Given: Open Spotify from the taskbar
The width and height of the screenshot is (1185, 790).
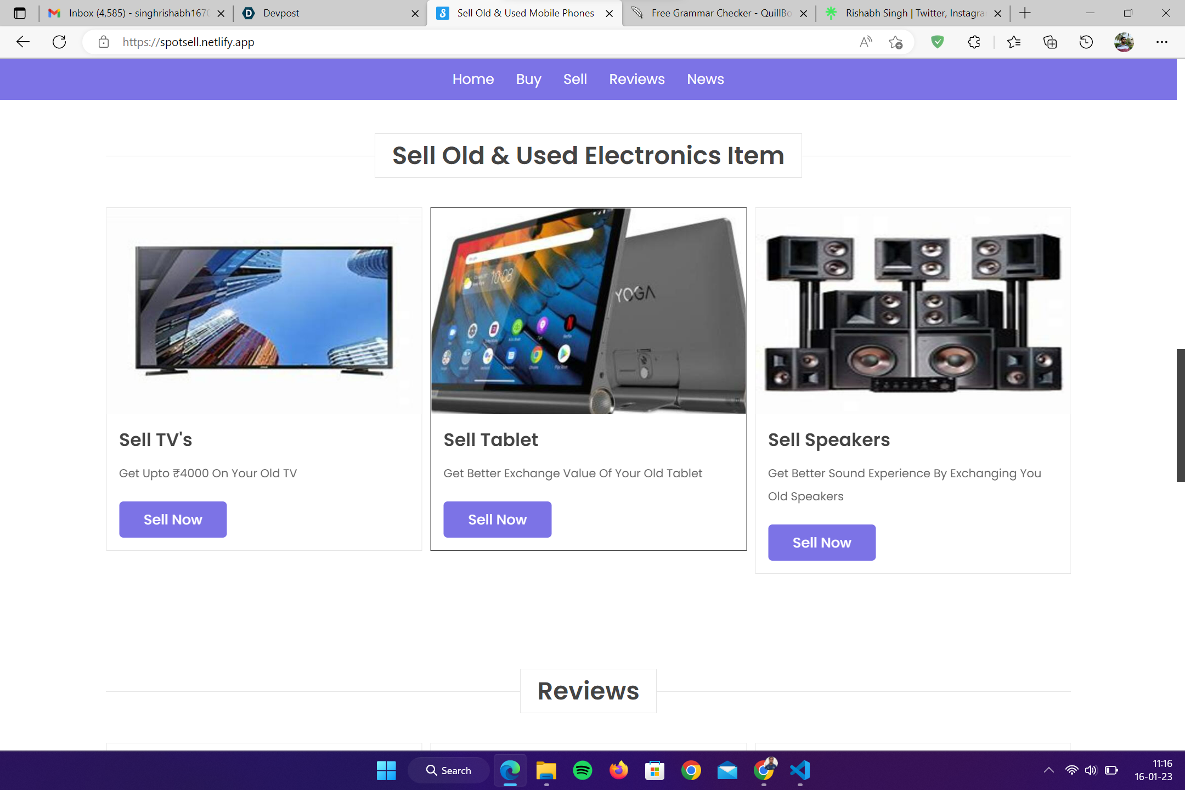Looking at the screenshot, I should tap(583, 771).
